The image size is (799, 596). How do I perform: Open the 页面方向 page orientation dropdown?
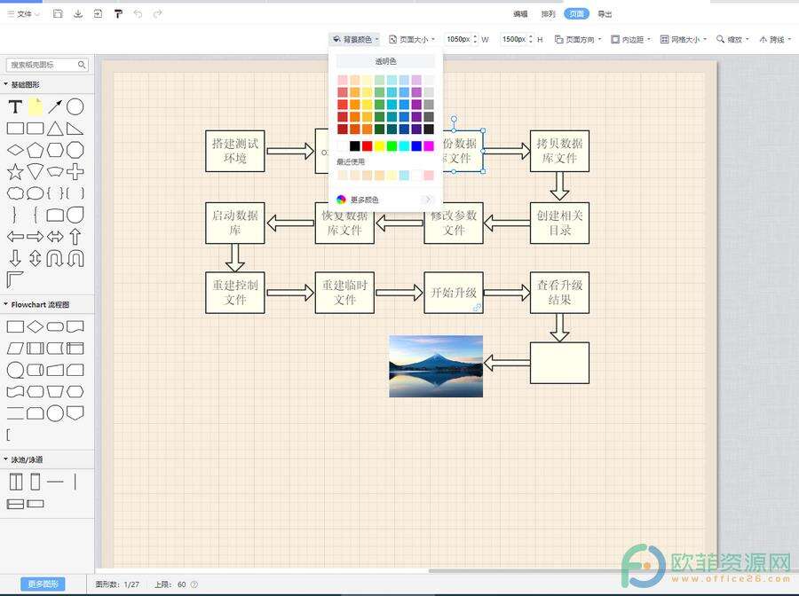click(577, 39)
